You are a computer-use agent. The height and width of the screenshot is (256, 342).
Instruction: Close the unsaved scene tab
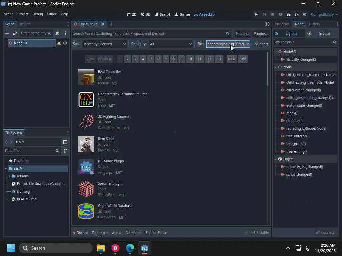(103, 24)
